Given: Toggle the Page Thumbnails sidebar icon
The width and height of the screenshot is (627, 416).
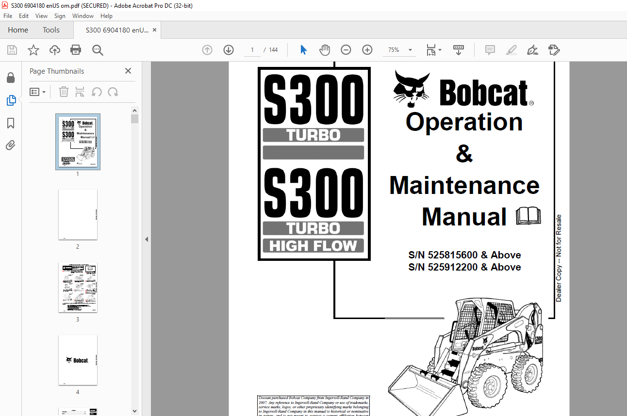Looking at the screenshot, I should click(x=11, y=100).
